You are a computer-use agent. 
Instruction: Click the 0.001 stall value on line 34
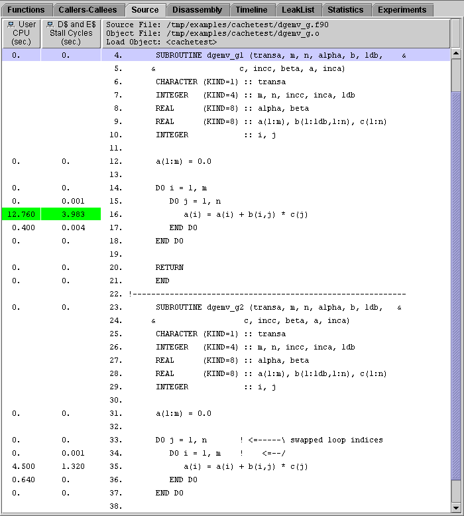point(73,453)
